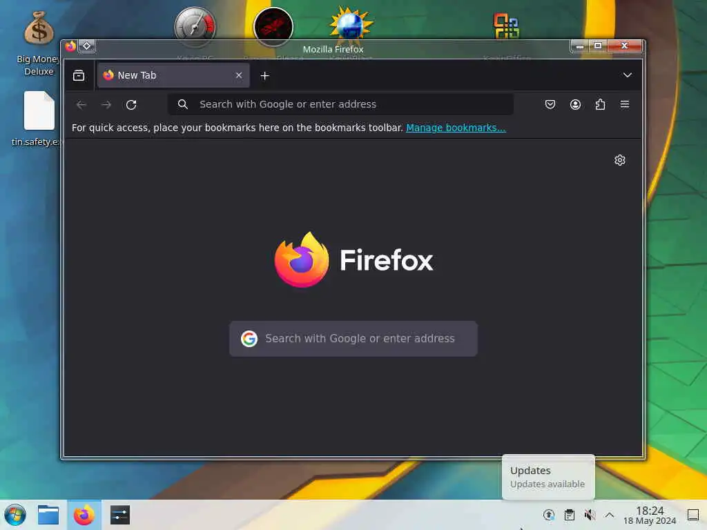
Task: Maximize the Mozilla Firefox window
Action: pyautogui.click(x=598, y=46)
